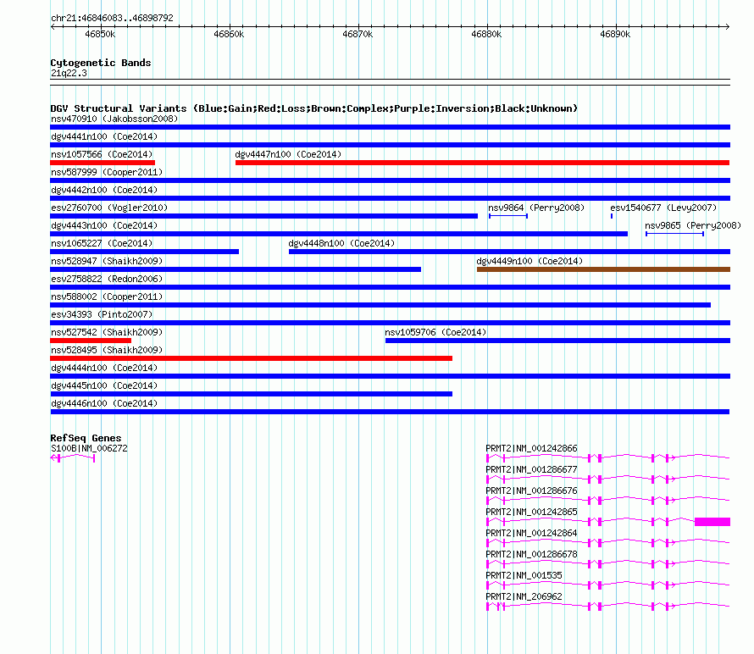This screenshot has width=754, height=654.
Task: Open PRMT2|NM_206962 transcript label
Action: click(x=524, y=596)
